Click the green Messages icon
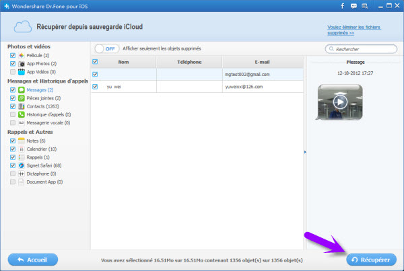 pyautogui.click(x=22, y=90)
